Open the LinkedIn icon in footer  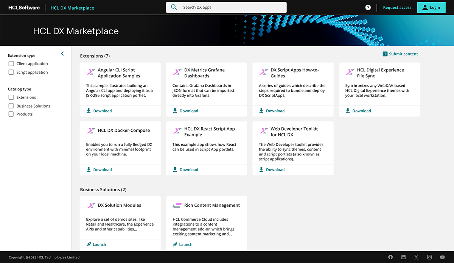click(403, 257)
